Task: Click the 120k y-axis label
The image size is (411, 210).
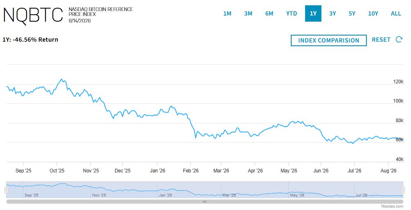Action: (x=398, y=82)
